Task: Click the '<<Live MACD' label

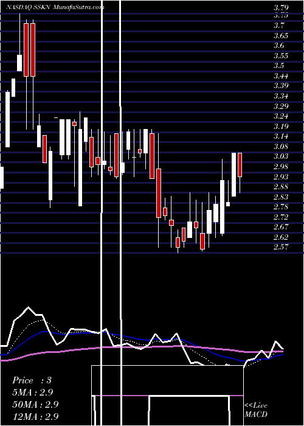Action: [256, 410]
